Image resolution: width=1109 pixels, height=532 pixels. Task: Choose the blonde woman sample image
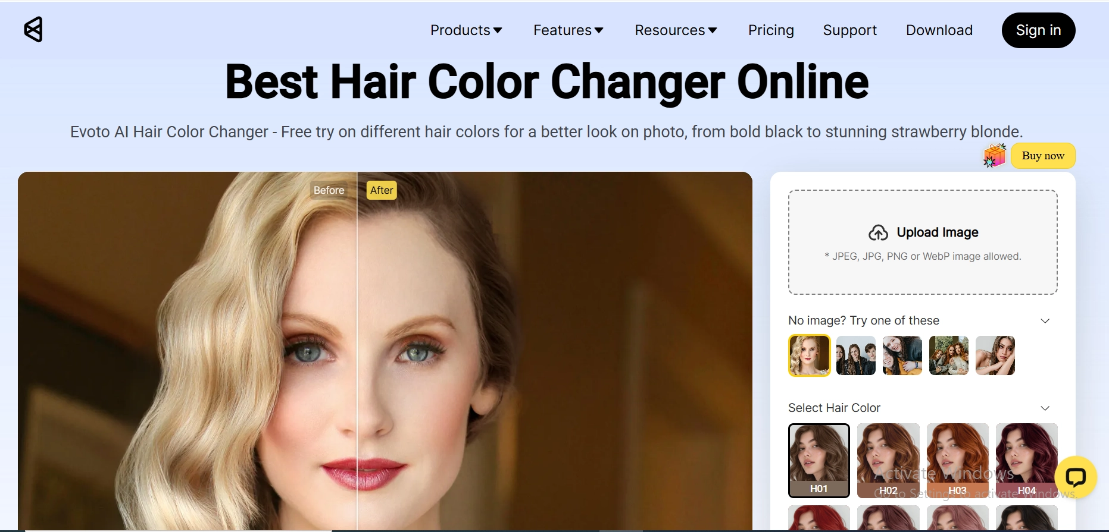tap(809, 355)
